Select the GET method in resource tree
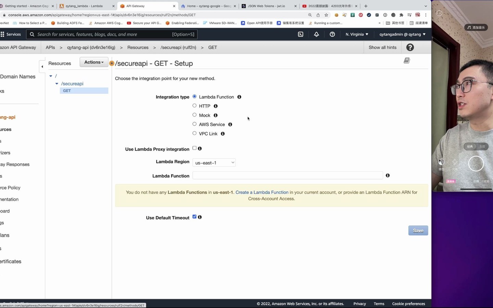The height and width of the screenshot is (308, 493). [84, 91]
